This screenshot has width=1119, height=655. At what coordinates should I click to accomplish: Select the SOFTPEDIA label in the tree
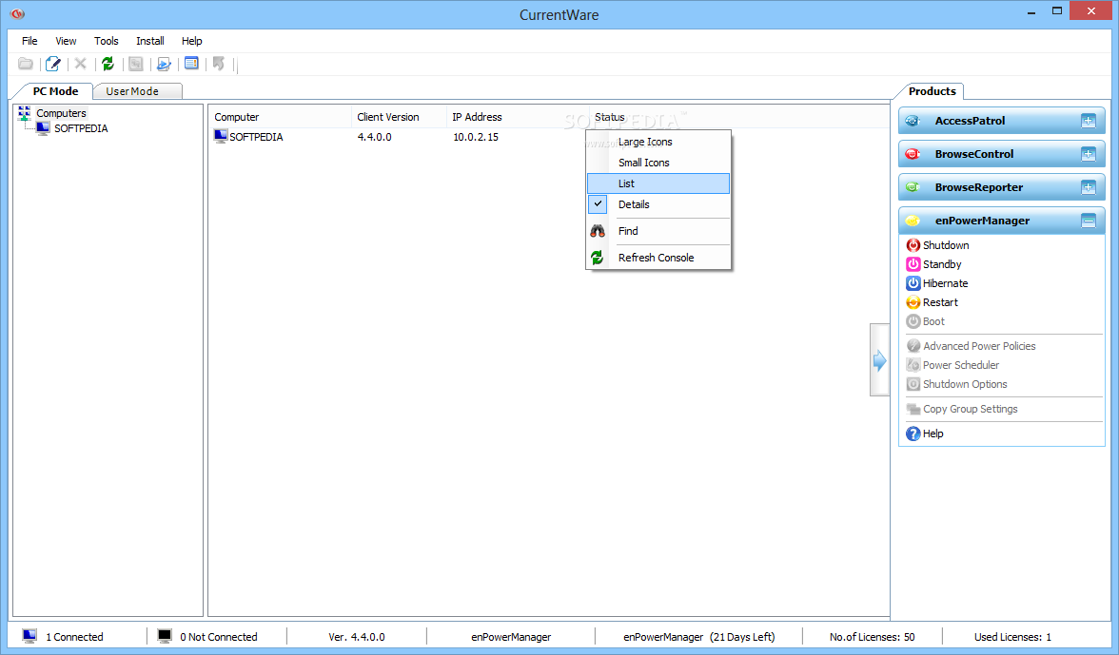coord(82,128)
